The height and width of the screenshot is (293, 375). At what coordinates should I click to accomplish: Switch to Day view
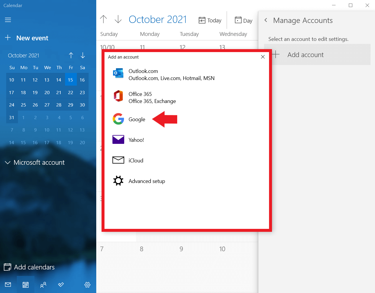click(x=243, y=20)
